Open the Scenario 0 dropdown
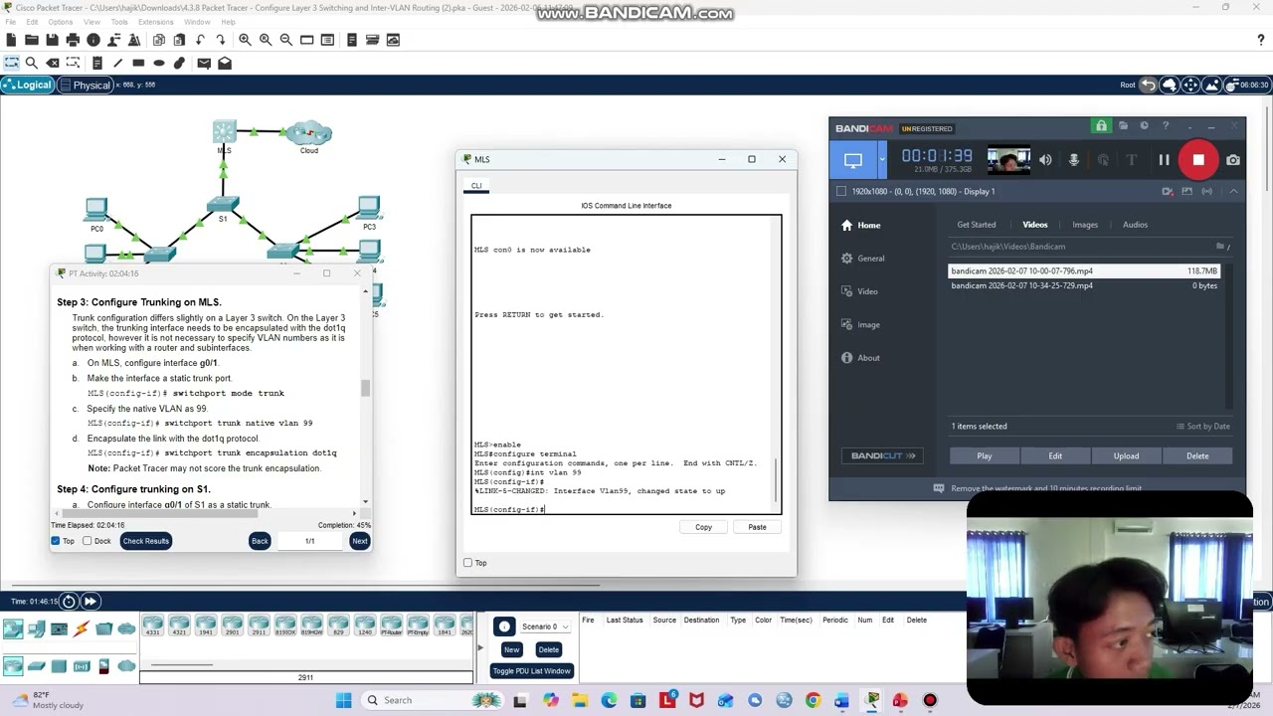The height and width of the screenshot is (716, 1273). [545, 626]
